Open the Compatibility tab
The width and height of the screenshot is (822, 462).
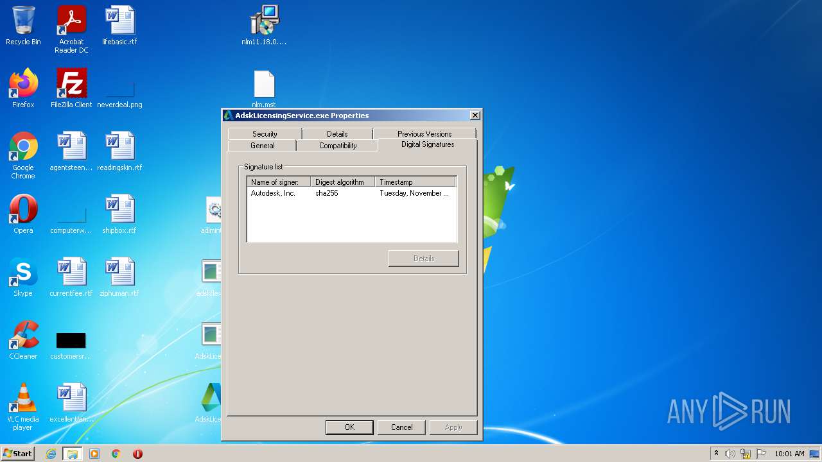[x=338, y=145]
